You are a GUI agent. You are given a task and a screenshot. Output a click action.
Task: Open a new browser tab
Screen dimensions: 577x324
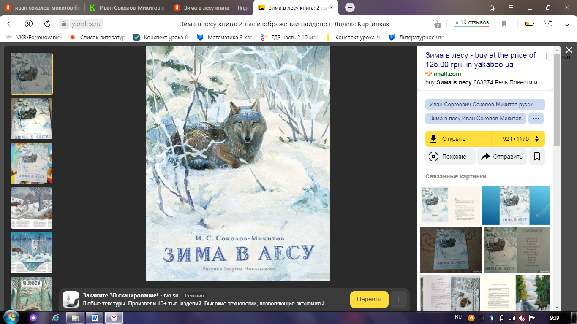tap(350, 8)
